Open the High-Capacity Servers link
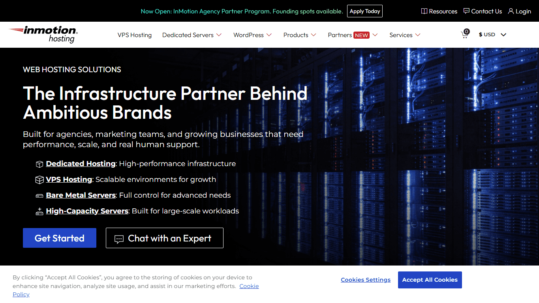Screen dimensions: 539x303 pos(87,211)
